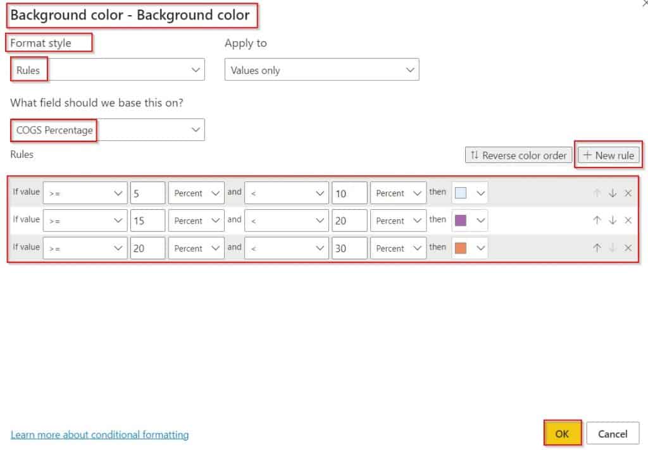648x450 pixels.
Task: Click the second rule's upper value 20 field
Action: pos(349,221)
